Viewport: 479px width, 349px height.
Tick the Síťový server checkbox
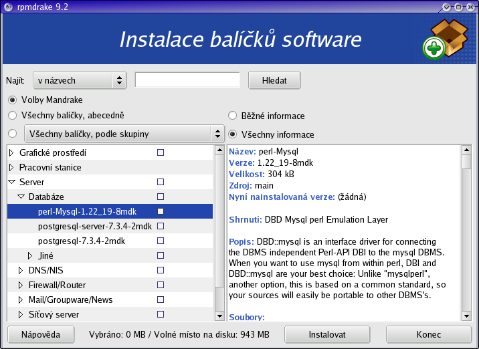coord(161,314)
